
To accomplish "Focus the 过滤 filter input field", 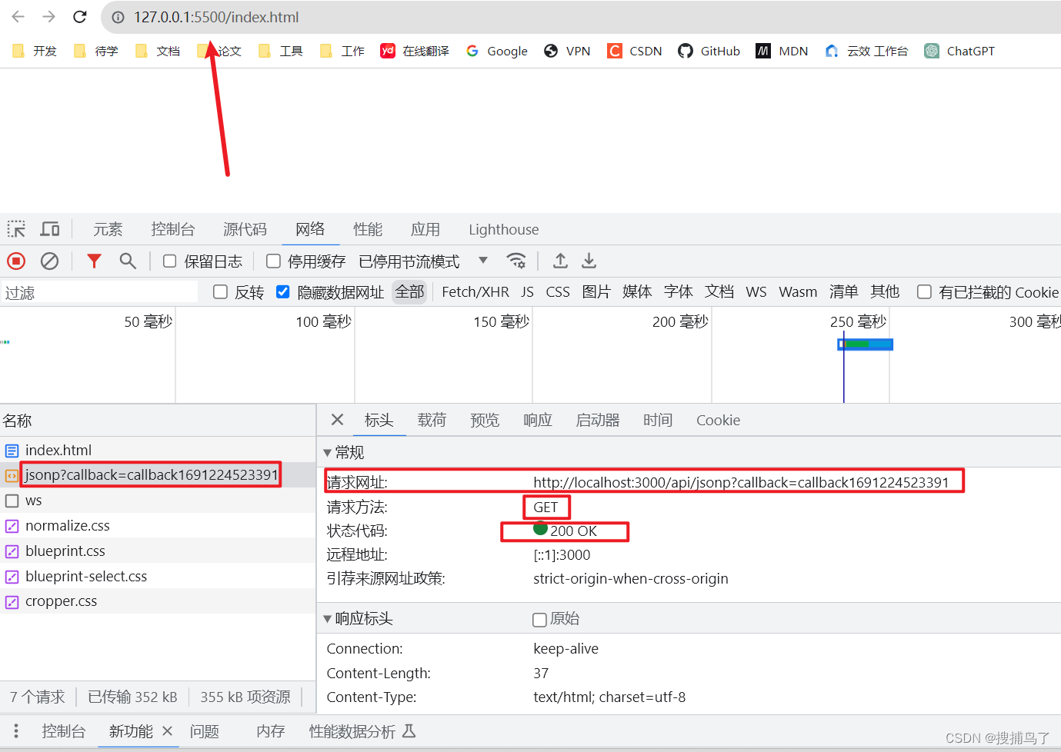I will coord(99,292).
